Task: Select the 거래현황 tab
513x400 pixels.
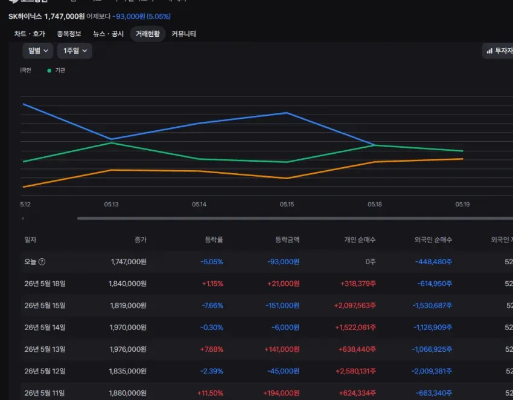Action: coord(148,34)
